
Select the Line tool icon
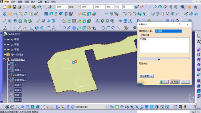[x=19, y=28]
